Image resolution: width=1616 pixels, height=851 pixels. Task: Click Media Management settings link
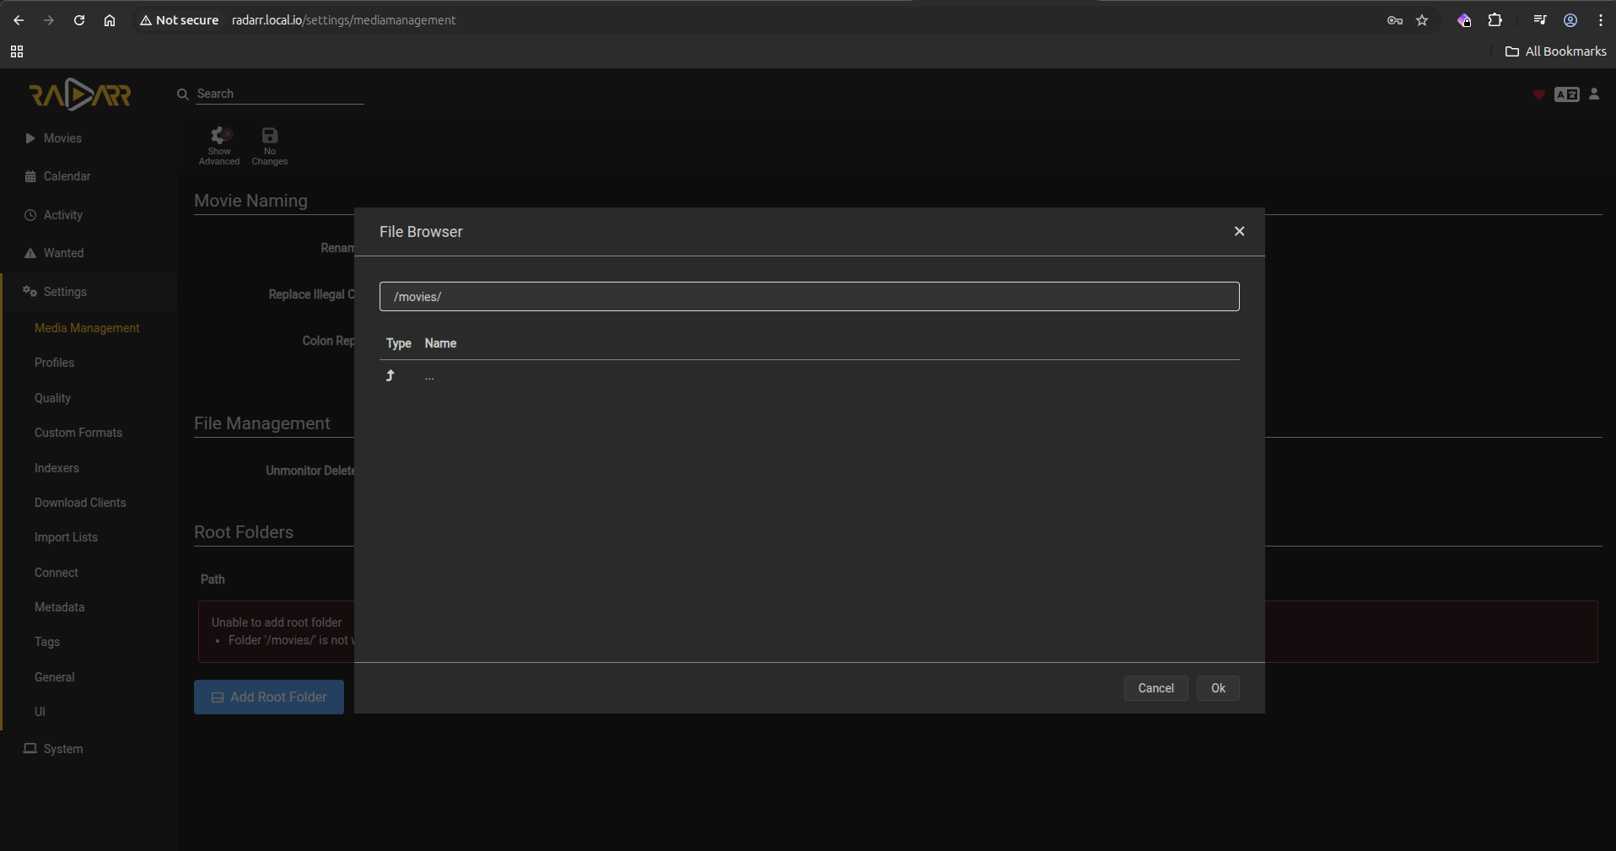point(87,328)
